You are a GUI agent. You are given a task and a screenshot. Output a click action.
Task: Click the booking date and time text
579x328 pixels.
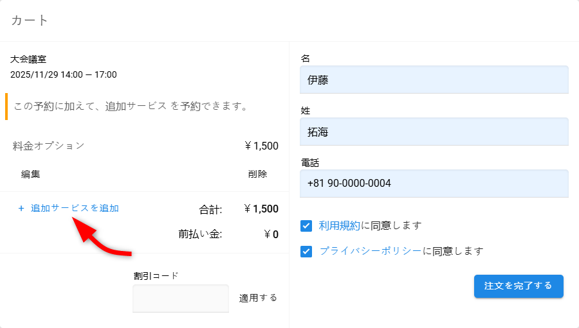coord(64,74)
